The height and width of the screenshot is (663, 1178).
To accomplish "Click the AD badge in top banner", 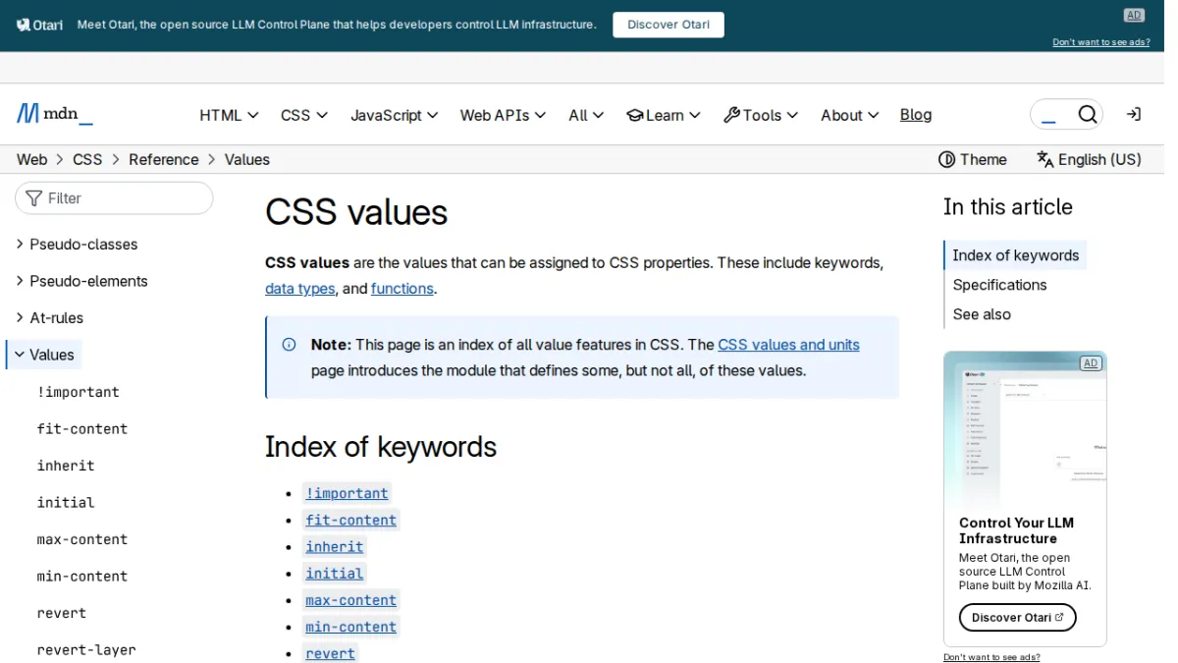I will (1135, 15).
